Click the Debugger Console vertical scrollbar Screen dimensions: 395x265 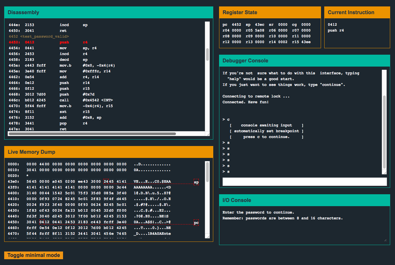(x=384, y=132)
